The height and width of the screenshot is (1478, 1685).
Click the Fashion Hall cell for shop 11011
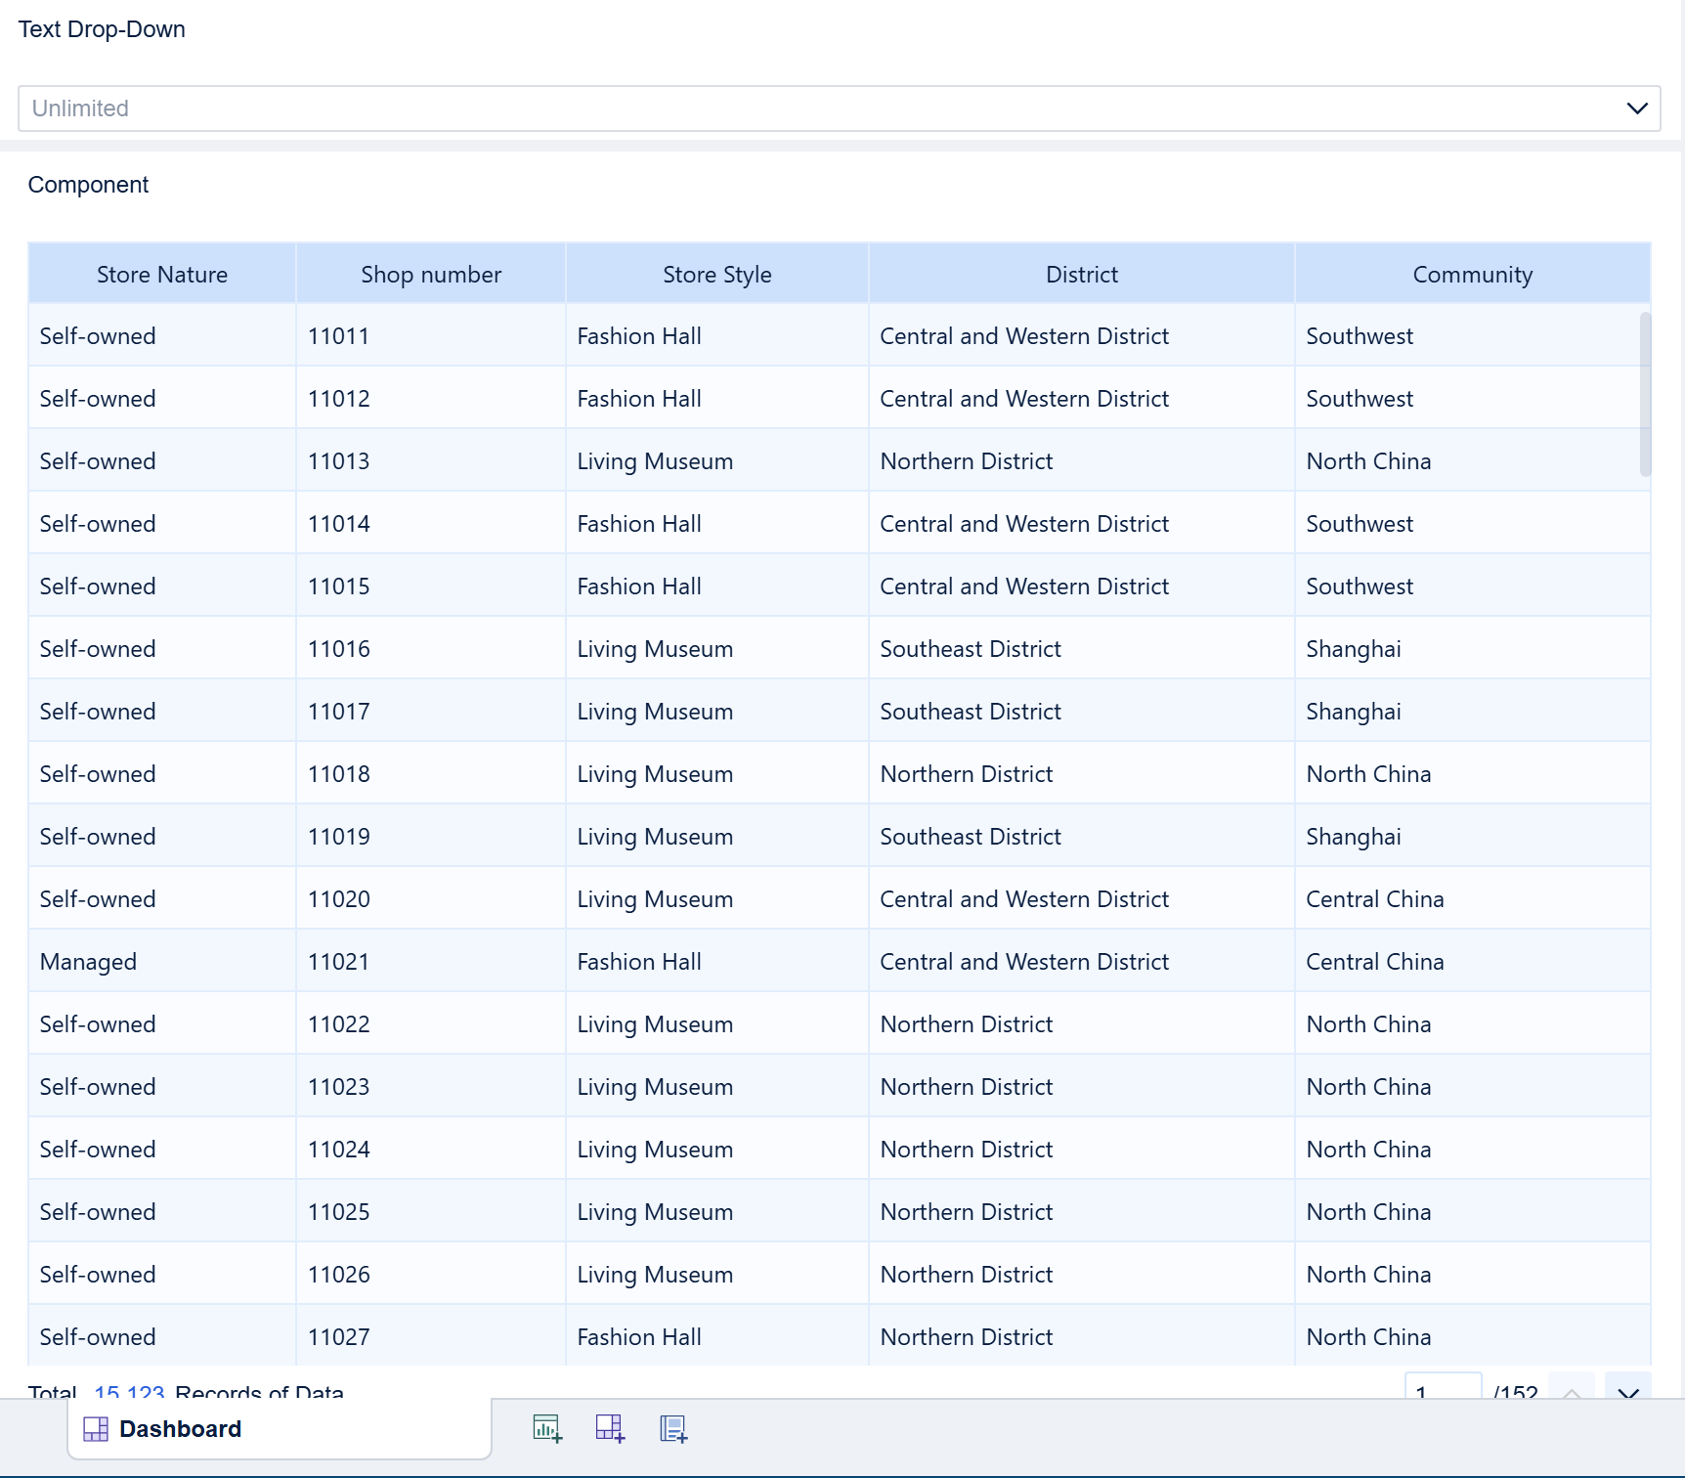638,335
